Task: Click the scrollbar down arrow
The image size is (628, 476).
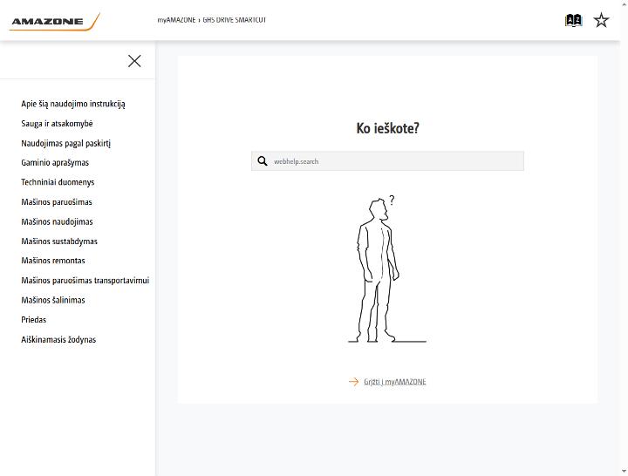Action: 624,472
